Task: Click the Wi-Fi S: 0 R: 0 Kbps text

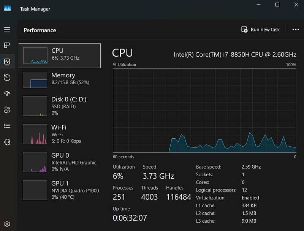Action: click(66, 141)
